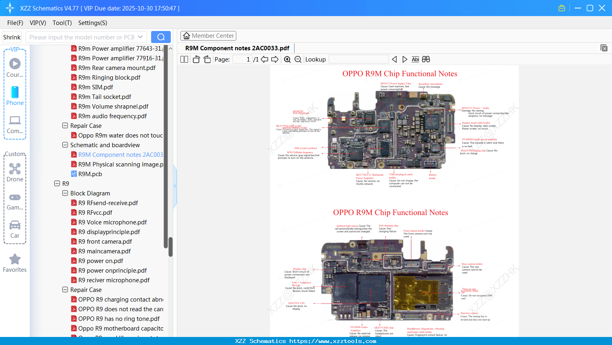
Task: Open the Tool(T) menu
Action: coord(62,23)
